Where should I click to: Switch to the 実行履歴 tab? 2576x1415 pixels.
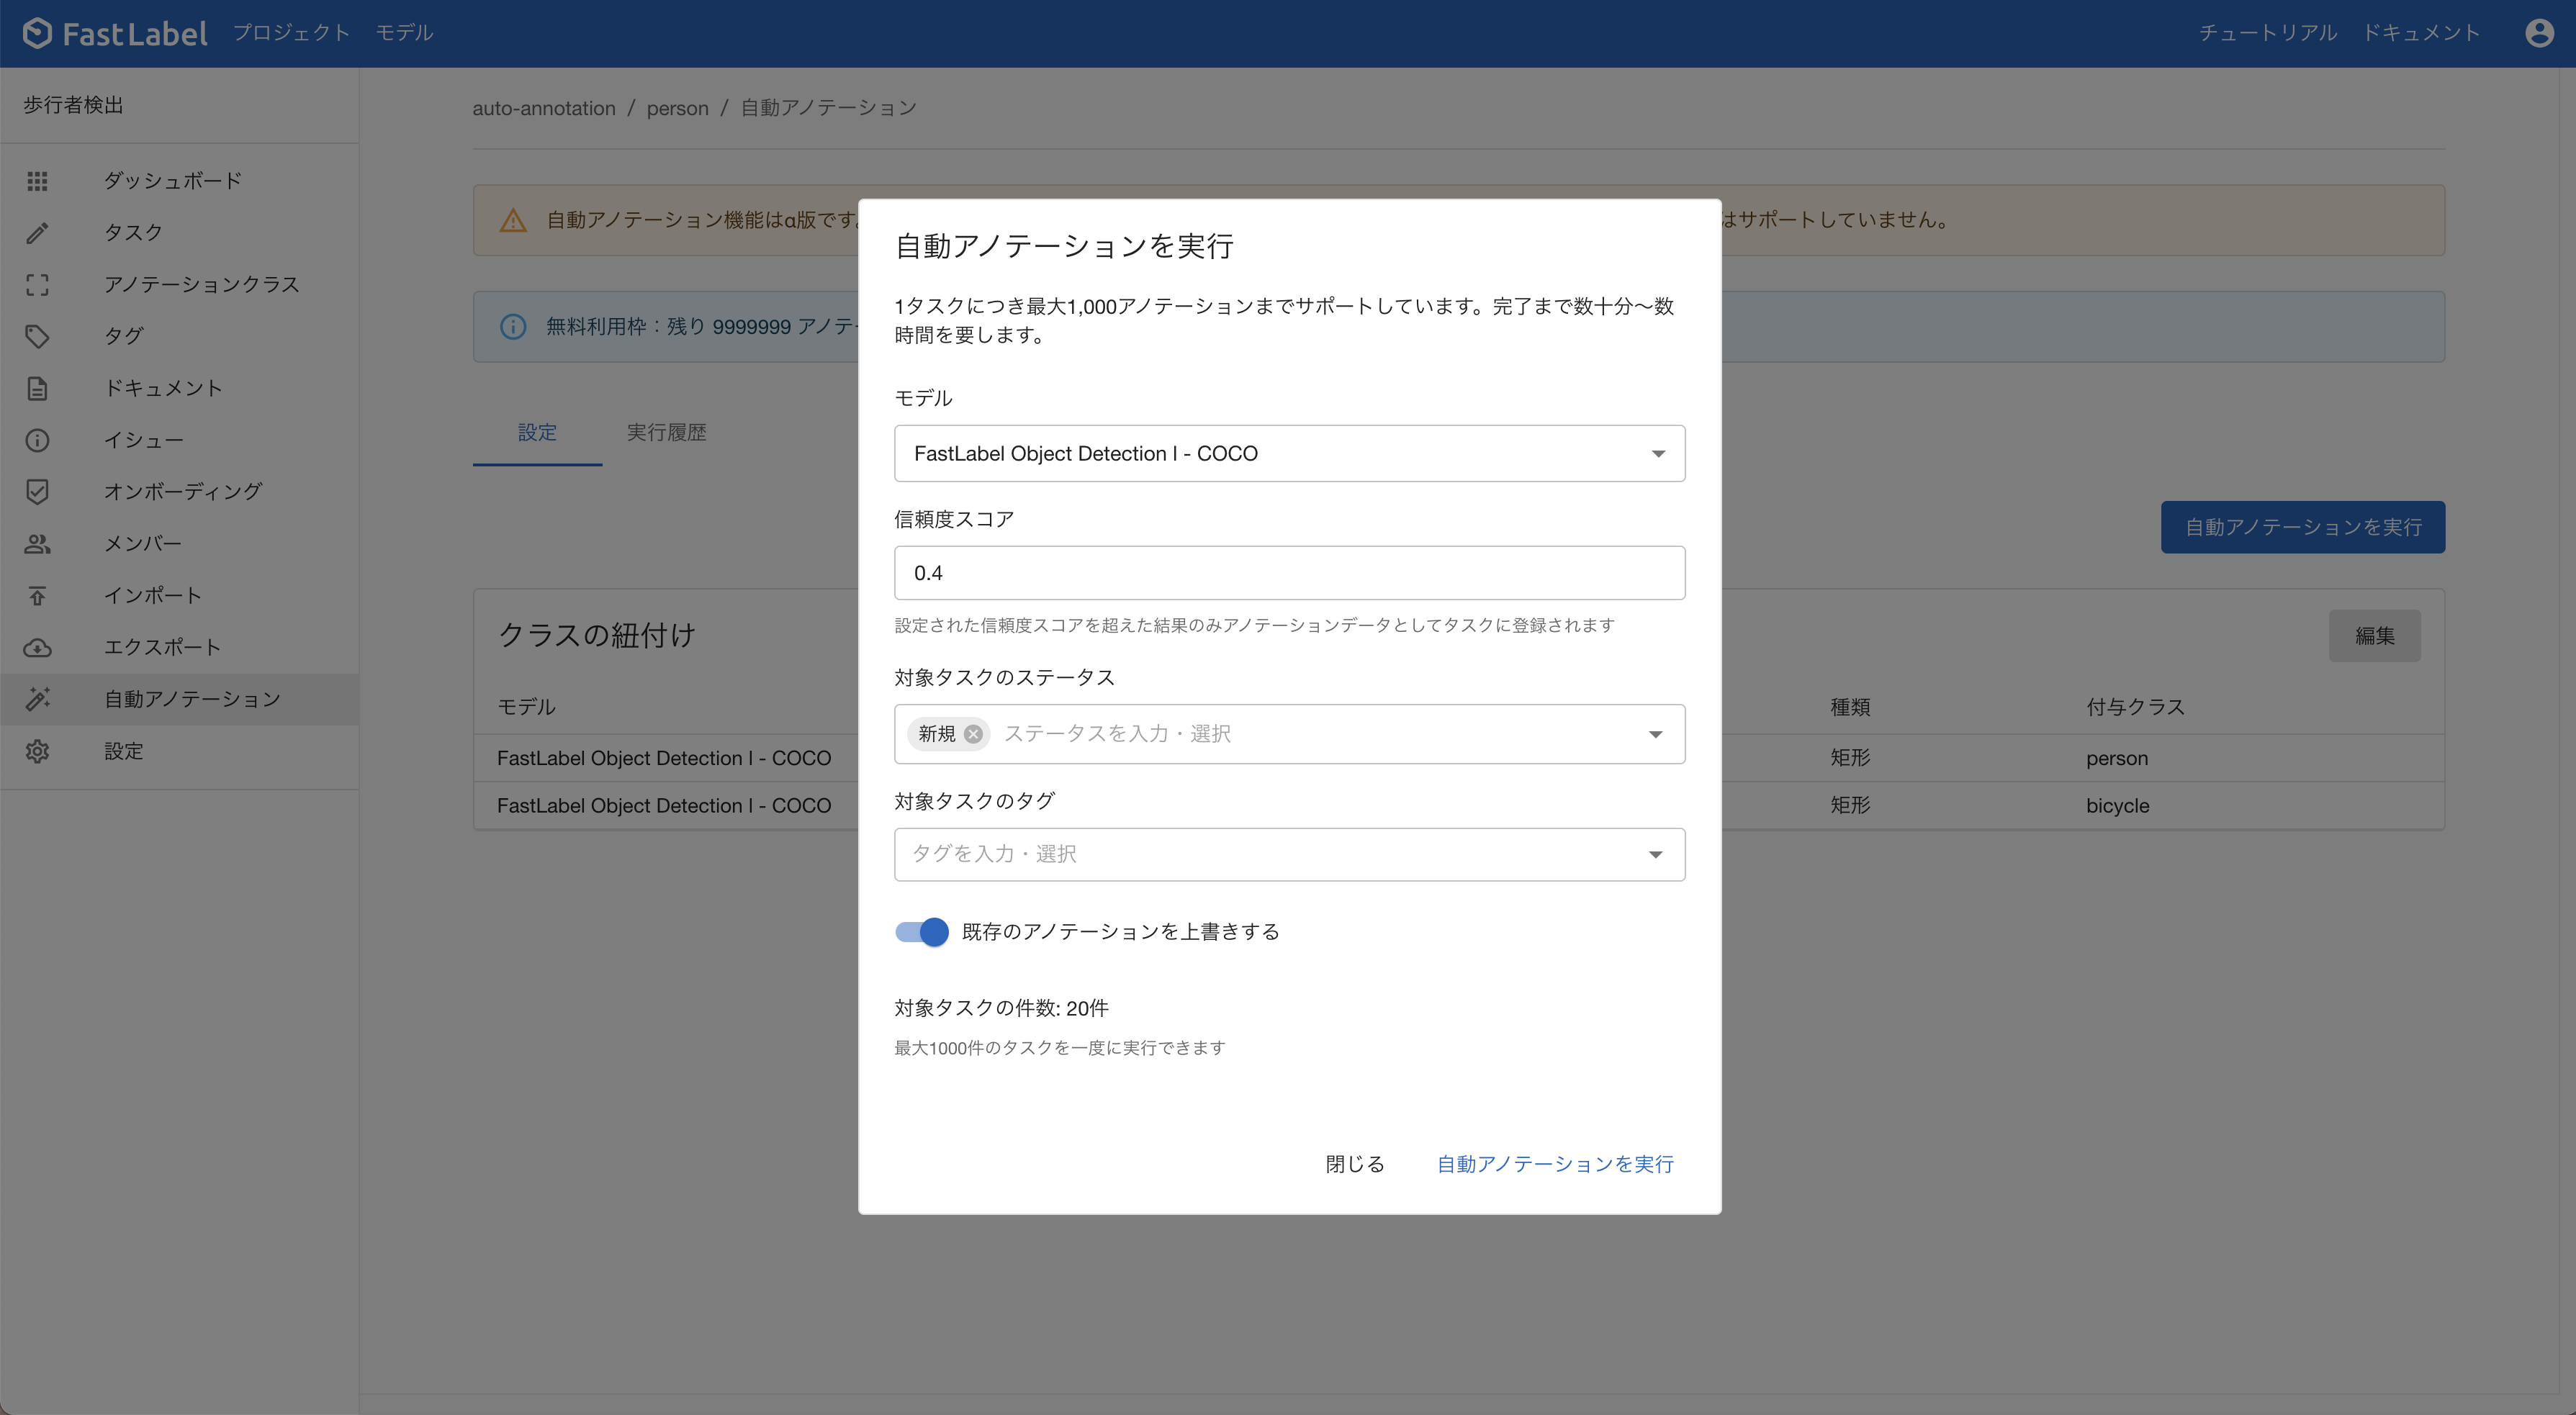click(x=666, y=432)
